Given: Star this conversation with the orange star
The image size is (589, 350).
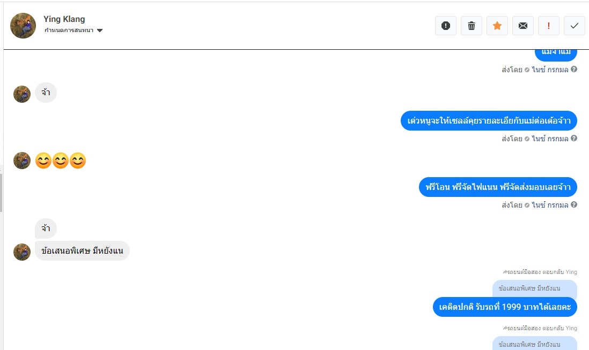Looking at the screenshot, I should [x=497, y=26].
